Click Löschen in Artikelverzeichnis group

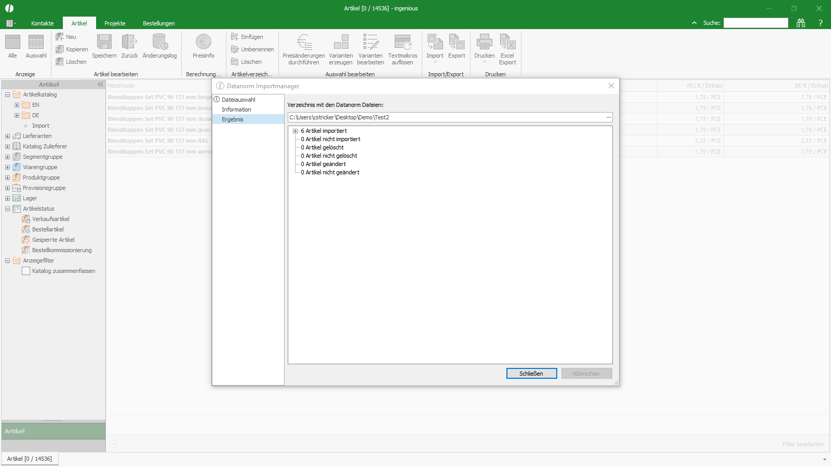[246, 62]
